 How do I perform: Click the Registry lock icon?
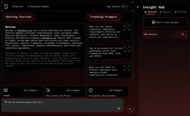(x=161, y=12)
